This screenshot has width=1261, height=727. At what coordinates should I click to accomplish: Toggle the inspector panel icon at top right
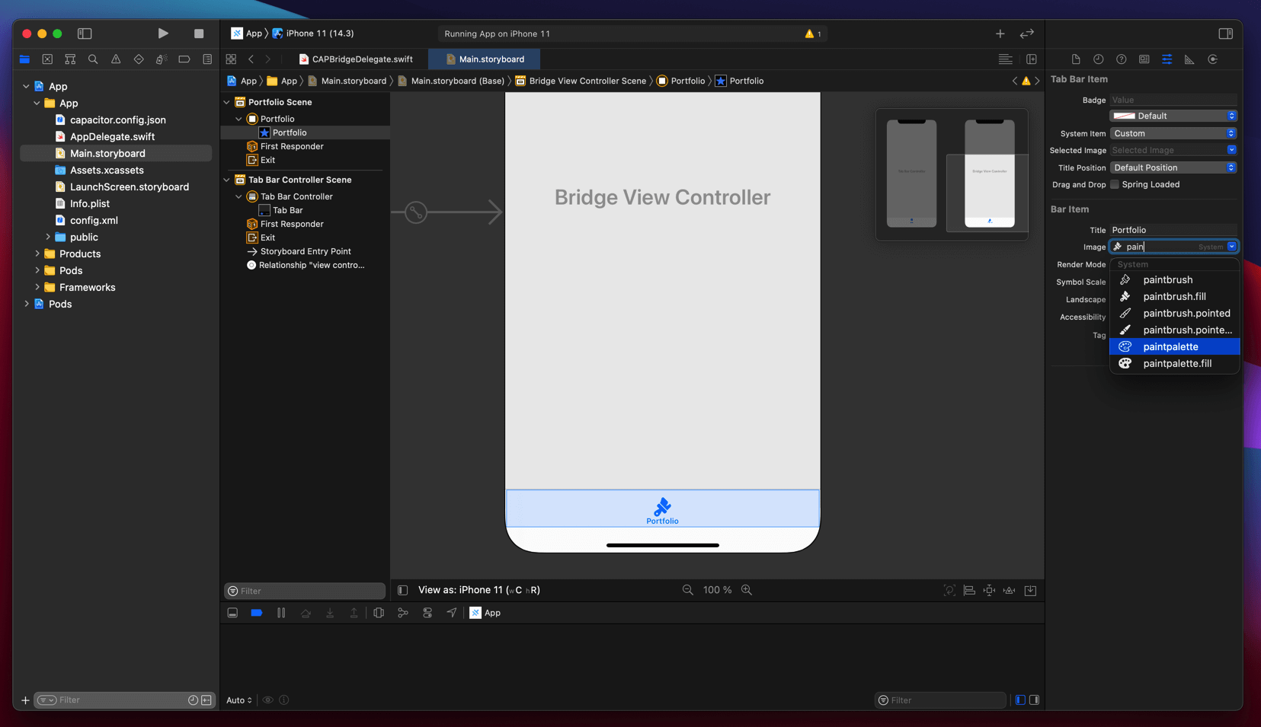click(1226, 33)
